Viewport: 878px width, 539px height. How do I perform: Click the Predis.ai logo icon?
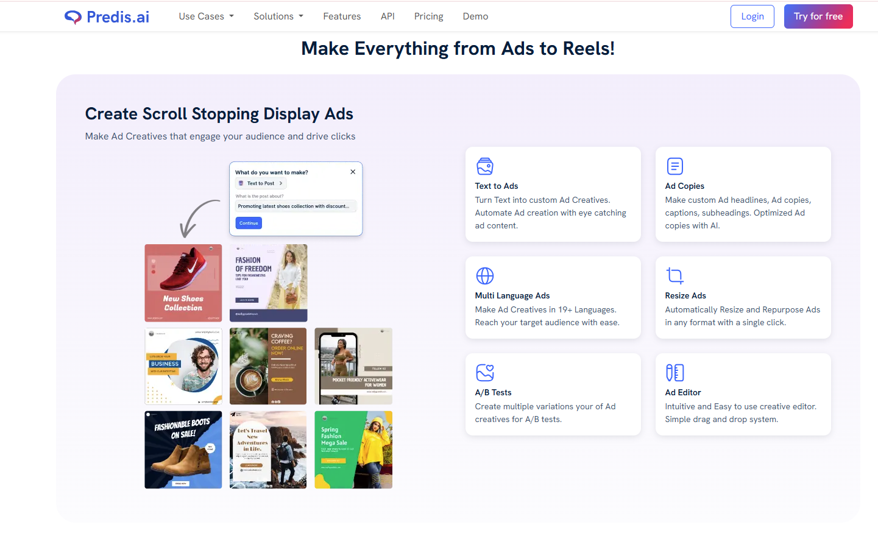(x=73, y=17)
